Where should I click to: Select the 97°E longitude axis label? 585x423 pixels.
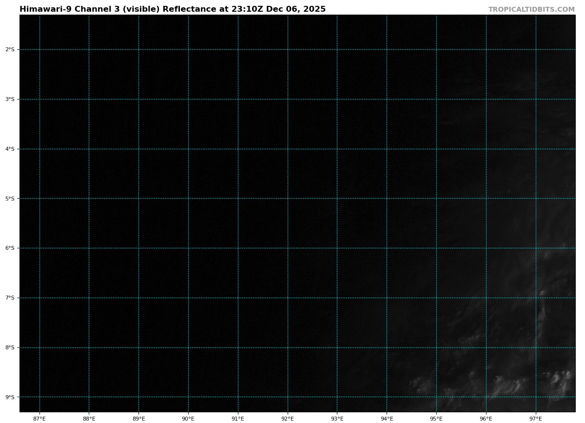[x=536, y=418]
